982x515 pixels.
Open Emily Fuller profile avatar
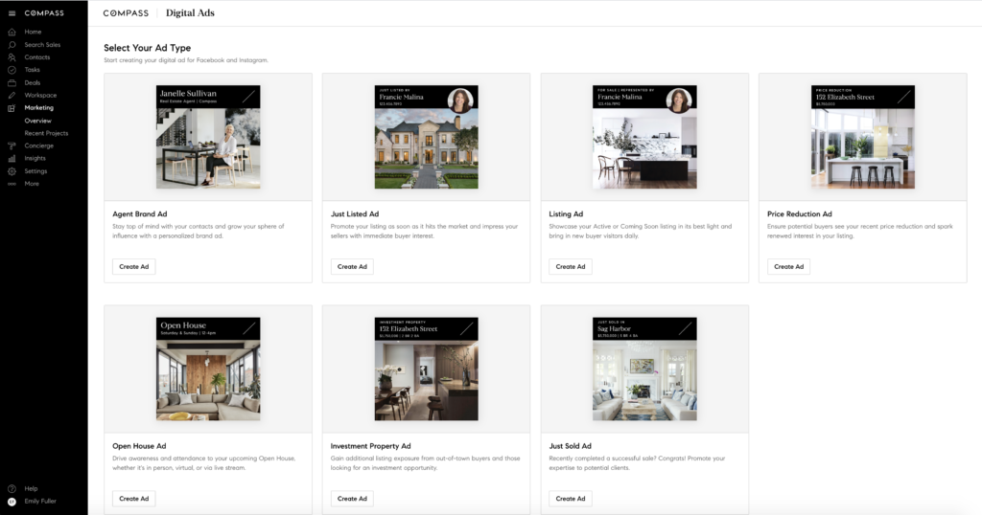coord(12,501)
